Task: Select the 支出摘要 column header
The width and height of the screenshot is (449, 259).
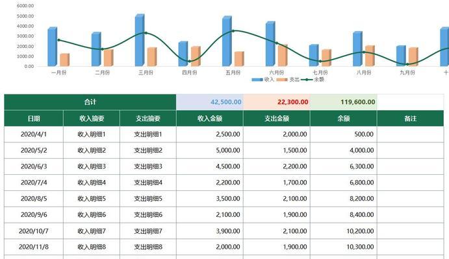Action: tap(148, 118)
